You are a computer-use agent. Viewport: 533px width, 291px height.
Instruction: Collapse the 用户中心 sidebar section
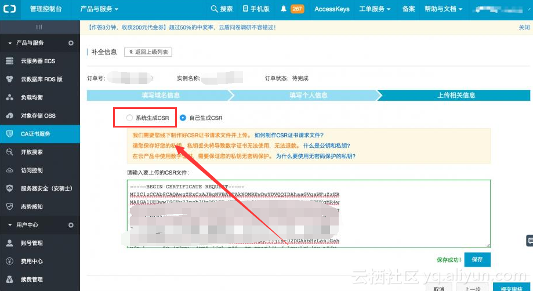point(10,225)
